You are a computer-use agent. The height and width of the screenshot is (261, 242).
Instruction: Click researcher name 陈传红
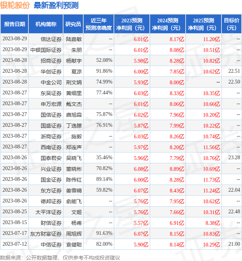(74, 180)
